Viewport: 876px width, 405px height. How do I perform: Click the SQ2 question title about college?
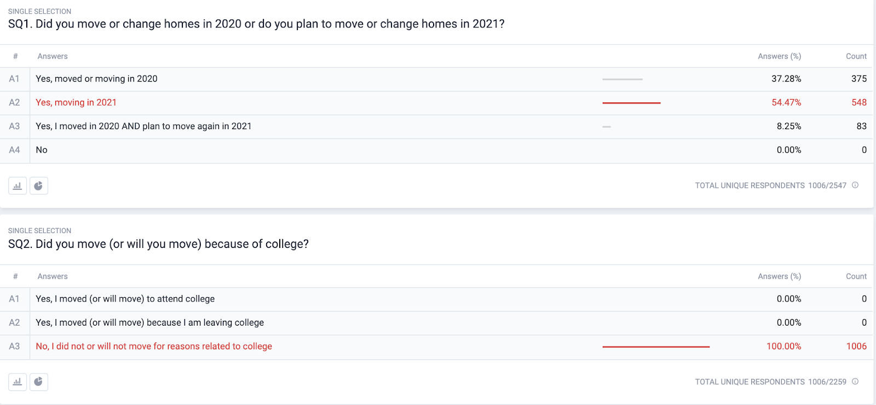click(x=158, y=244)
